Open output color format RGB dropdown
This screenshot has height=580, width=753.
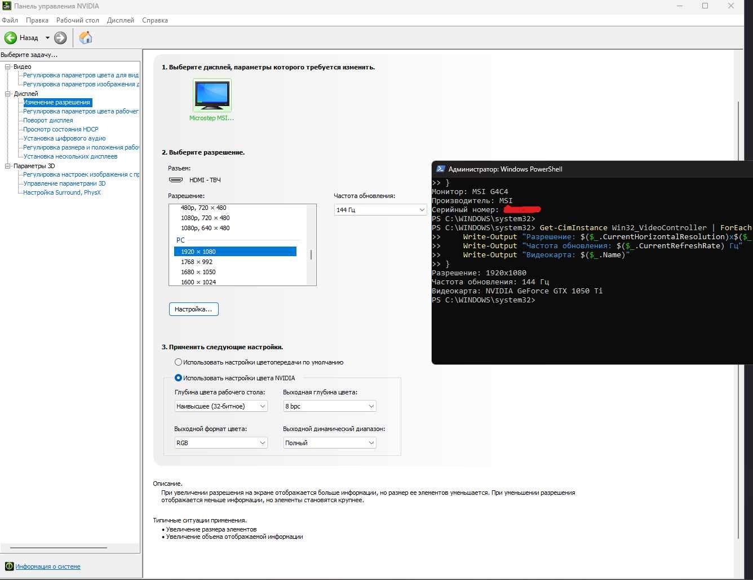pos(221,443)
